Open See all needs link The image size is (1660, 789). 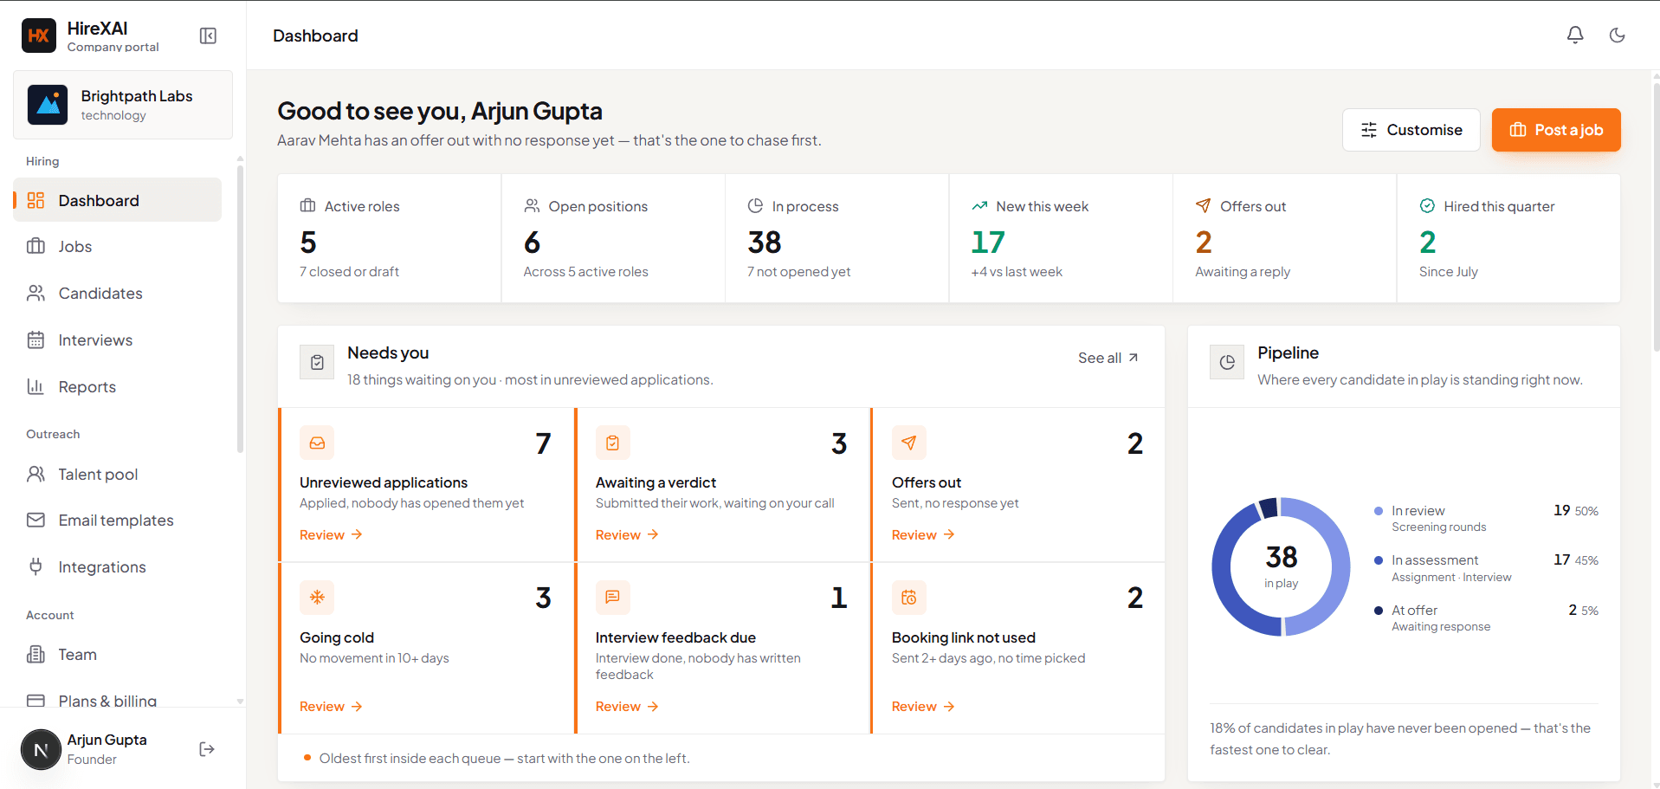(x=1108, y=358)
